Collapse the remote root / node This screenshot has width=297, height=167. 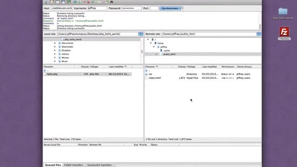click(x=148, y=39)
